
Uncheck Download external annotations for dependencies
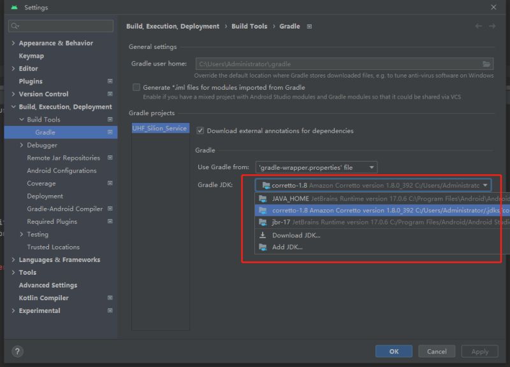[x=200, y=130]
